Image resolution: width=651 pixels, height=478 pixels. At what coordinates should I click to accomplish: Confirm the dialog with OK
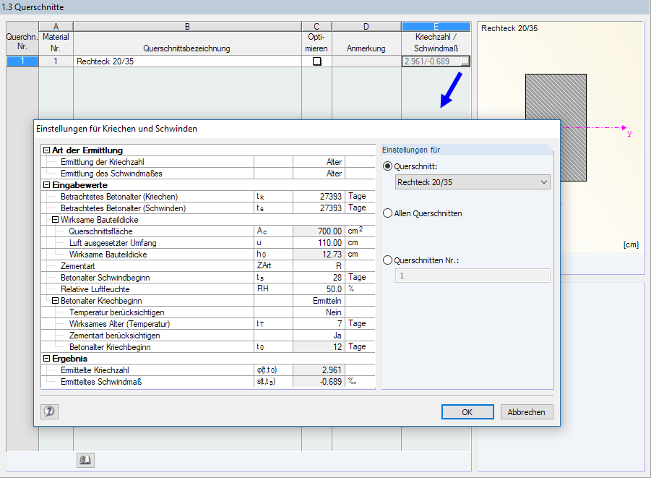[467, 412]
